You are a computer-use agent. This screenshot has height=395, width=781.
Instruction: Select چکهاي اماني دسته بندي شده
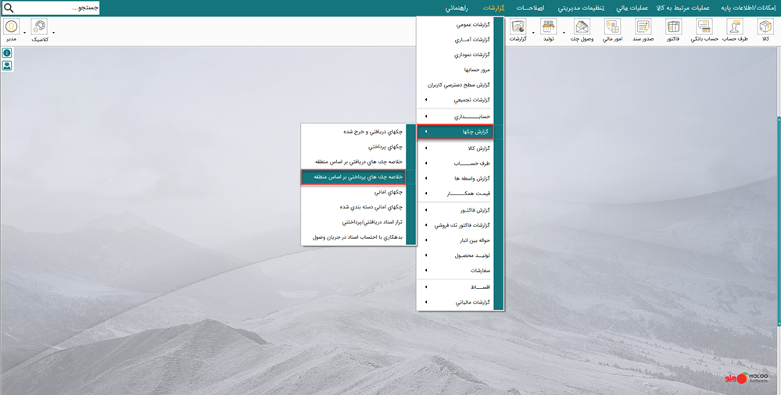pyautogui.click(x=354, y=207)
